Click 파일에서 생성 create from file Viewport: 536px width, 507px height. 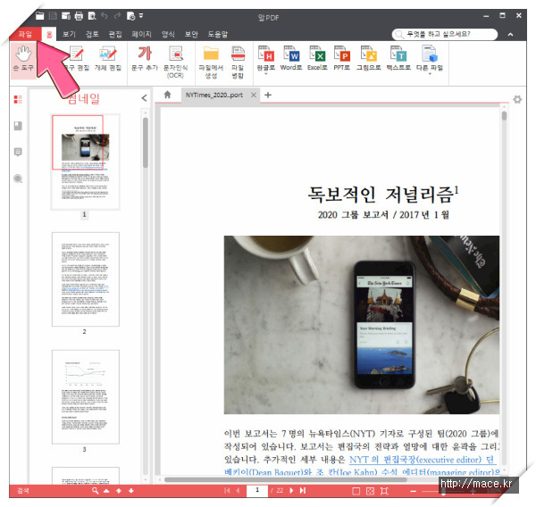pos(211,62)
